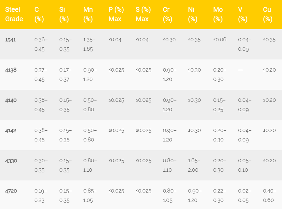Select the 4720 grade row label
Screen dimensions: 282x209
11,191
